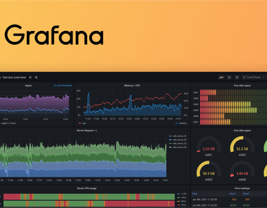Open dashboard settings gear icon
Screen dimensions: 267x208
point(237,77)
